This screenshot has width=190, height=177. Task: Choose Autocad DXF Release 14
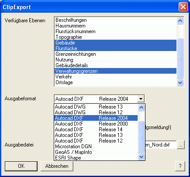96,129
